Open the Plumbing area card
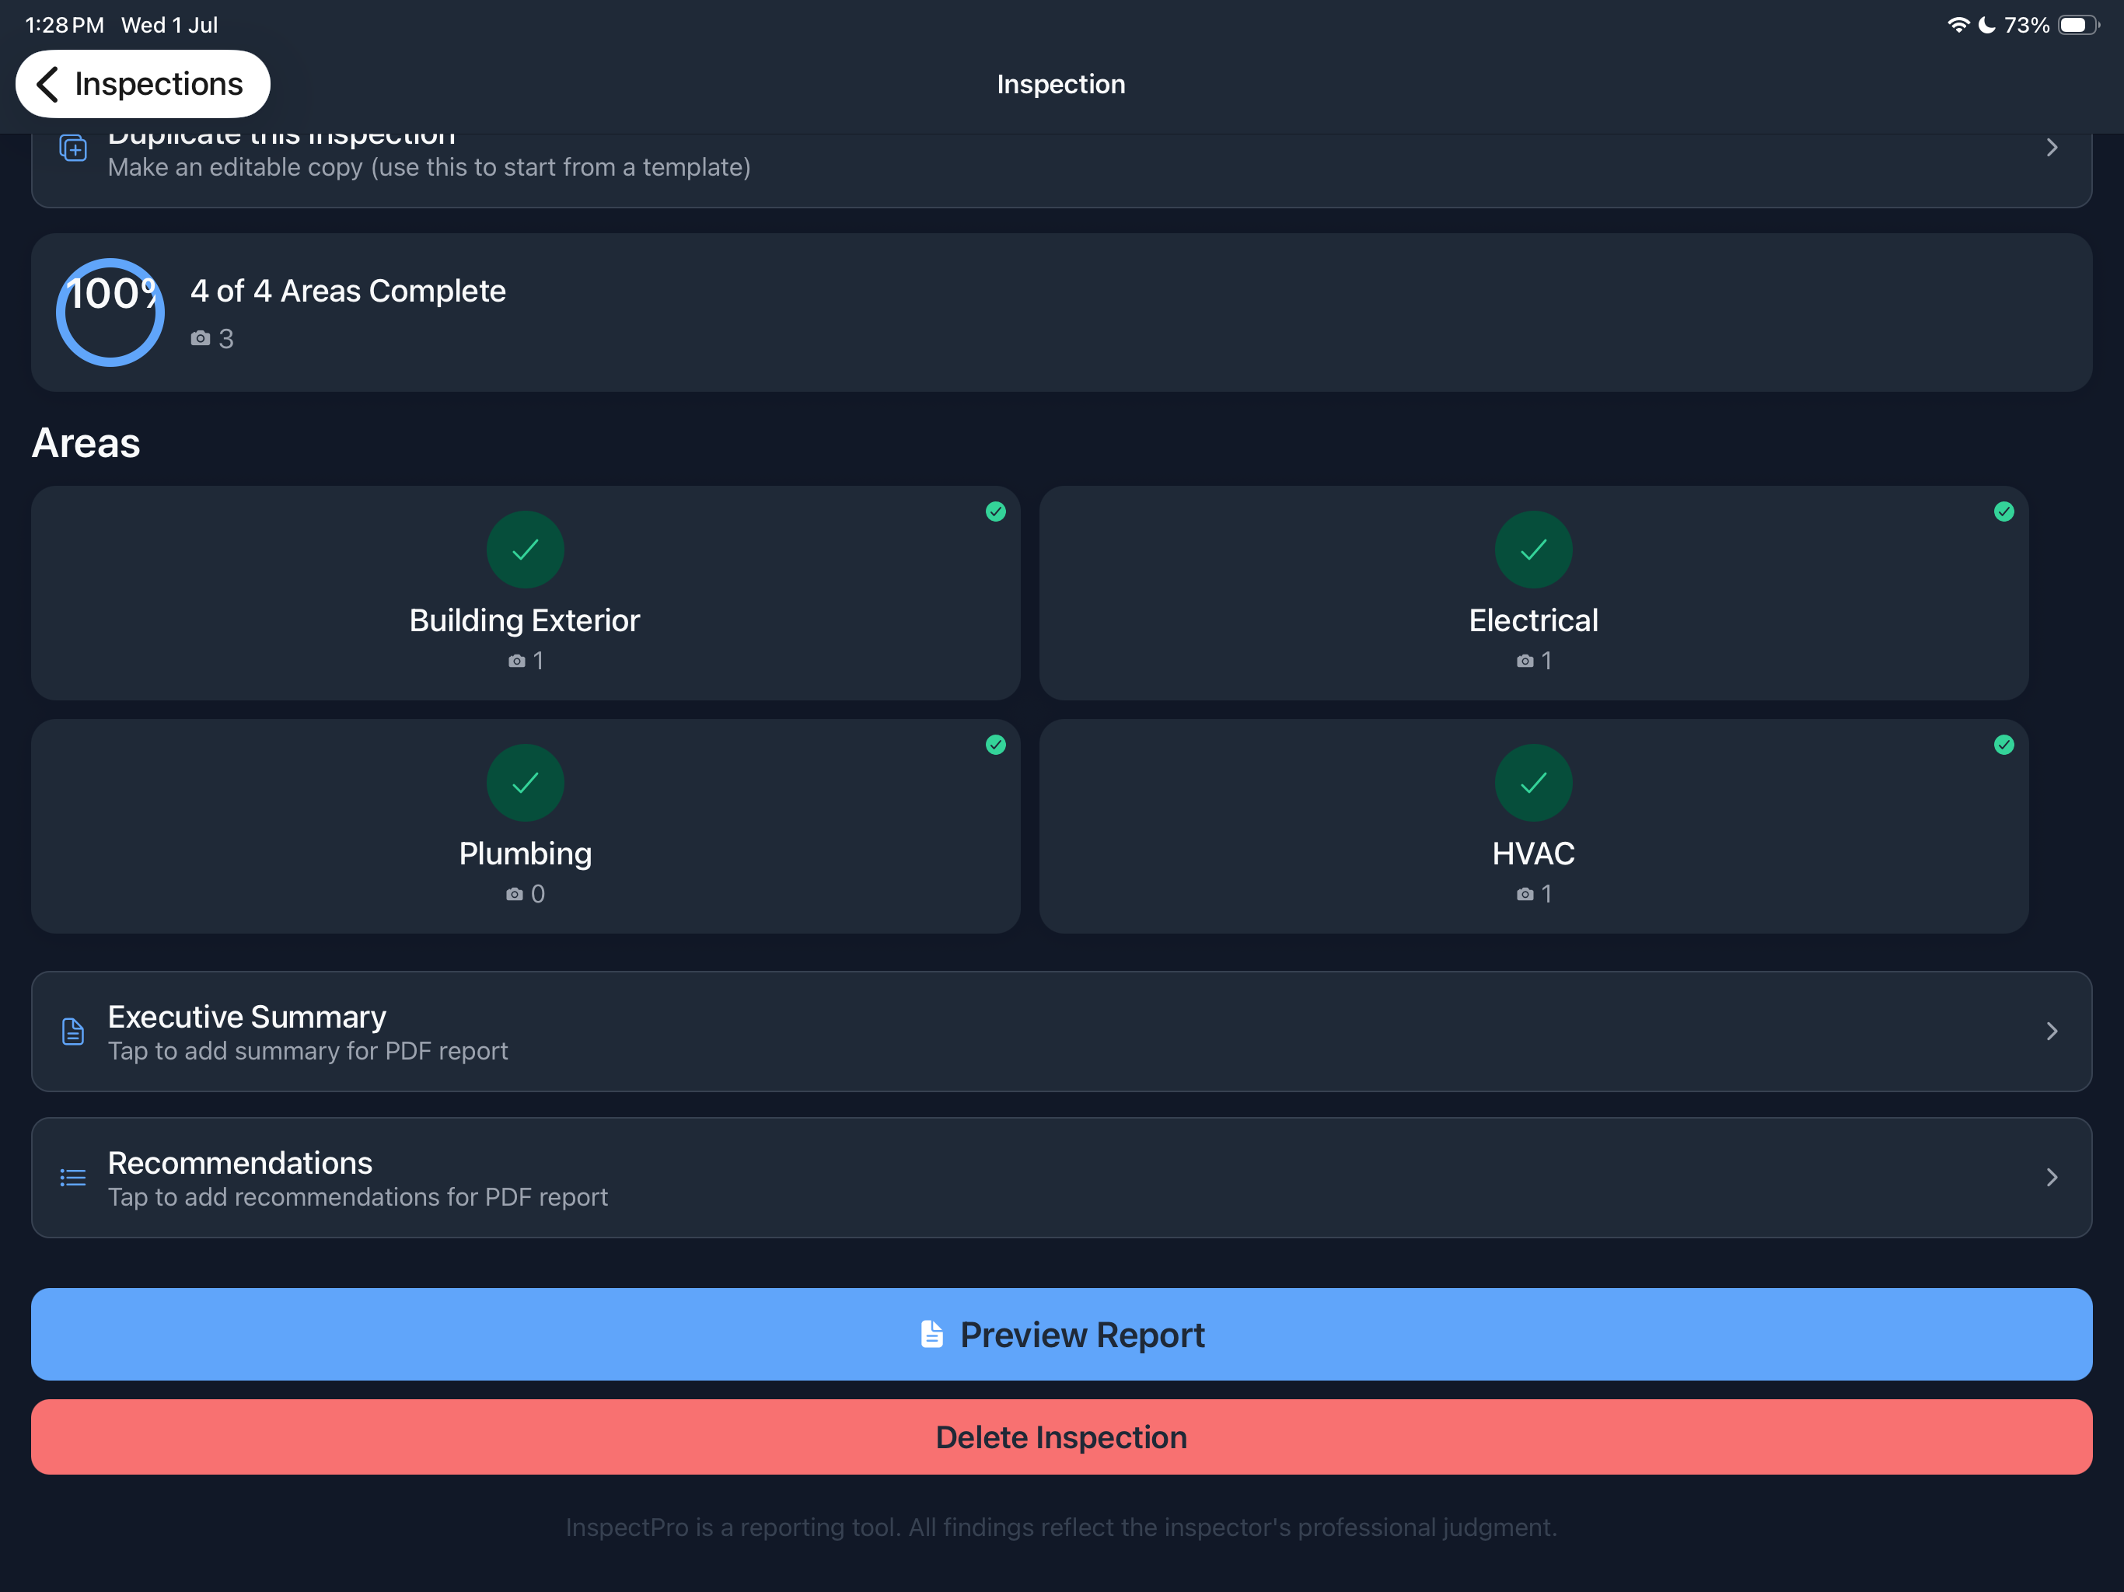The width and height of the screenshot is (2124, 1592). pyautogui.click(x=526, y=826)
